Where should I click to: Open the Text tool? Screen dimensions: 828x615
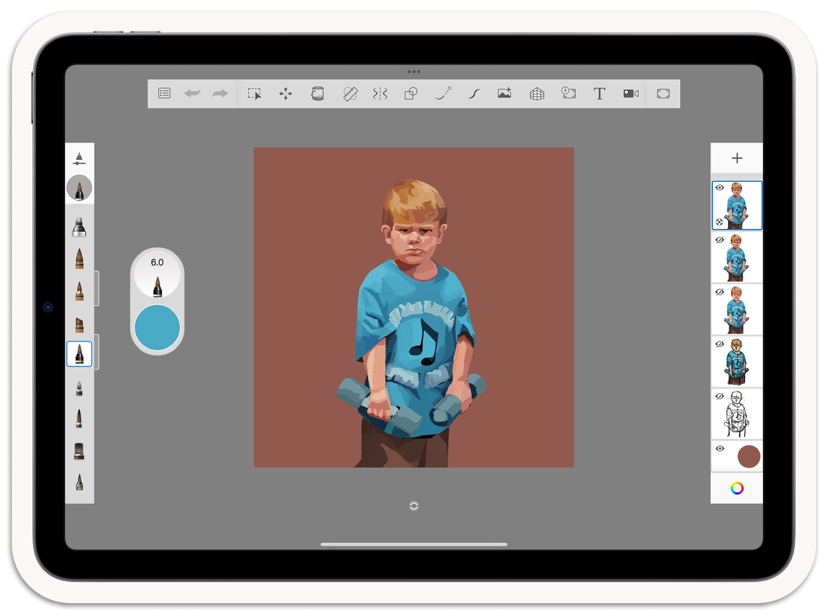pos(599,93)
